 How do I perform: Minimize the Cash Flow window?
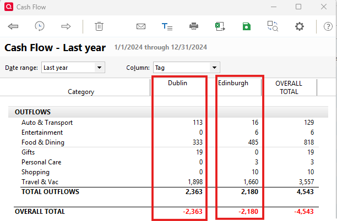(274, 7)
